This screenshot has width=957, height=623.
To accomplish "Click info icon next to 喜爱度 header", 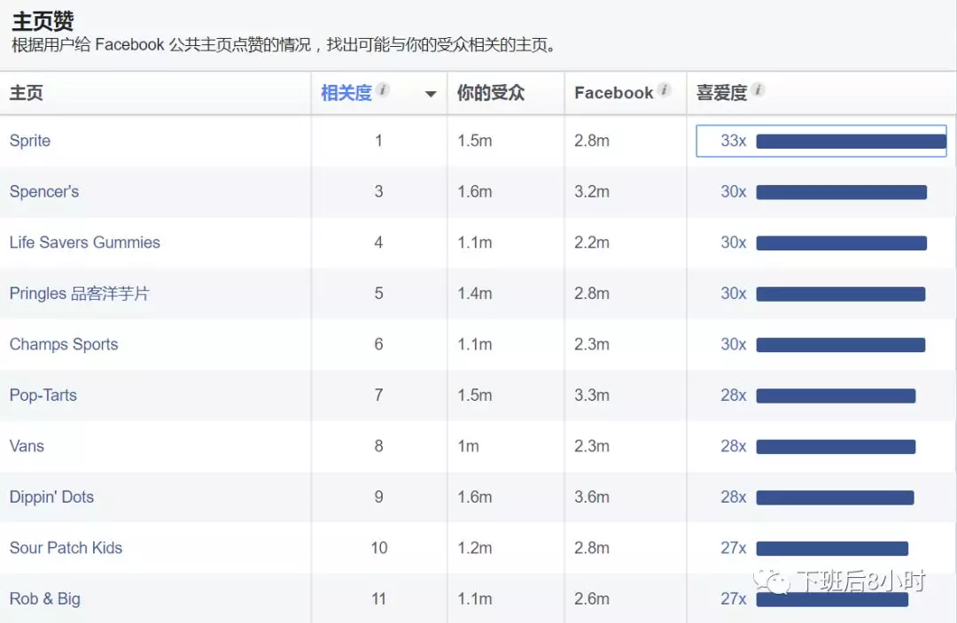I will [x=758, y=90].
